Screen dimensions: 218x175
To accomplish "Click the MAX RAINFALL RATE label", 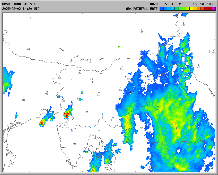I will 142,9.
